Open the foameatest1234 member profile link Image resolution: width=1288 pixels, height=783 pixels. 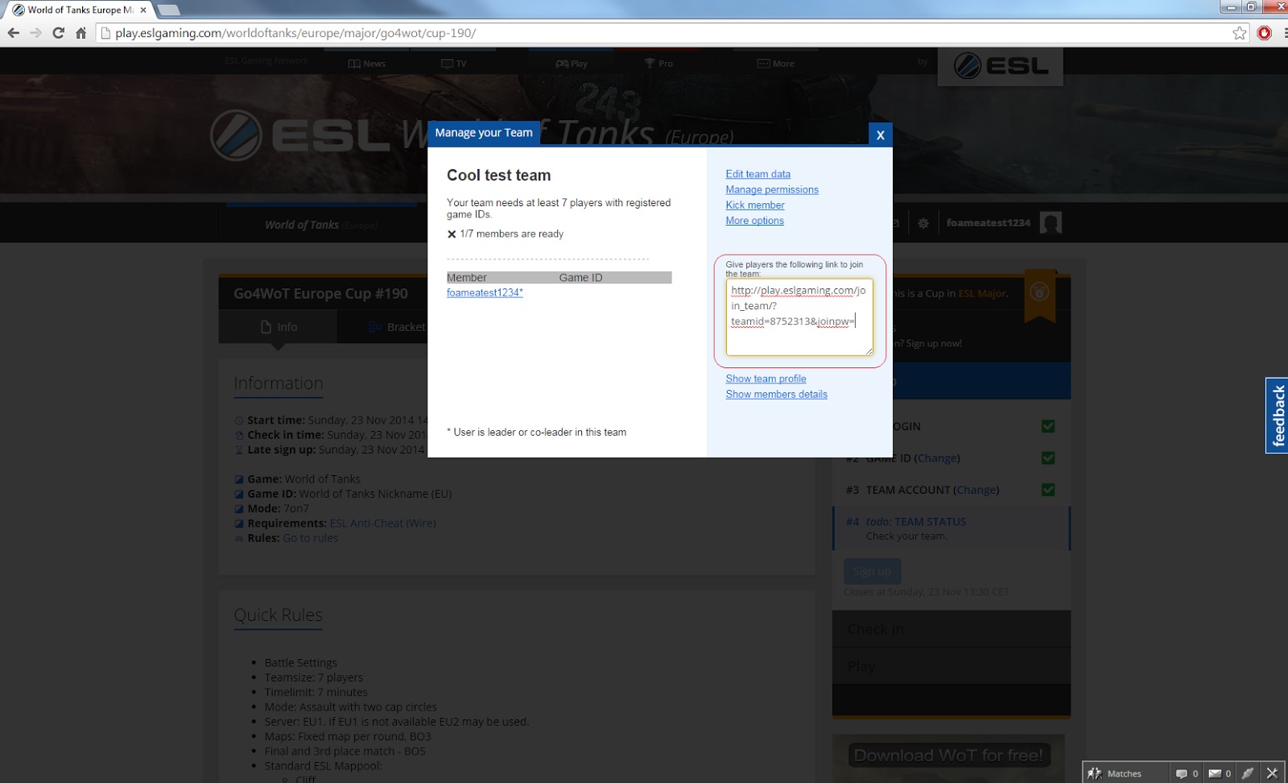pyautogui.click(x=485, y=293)
